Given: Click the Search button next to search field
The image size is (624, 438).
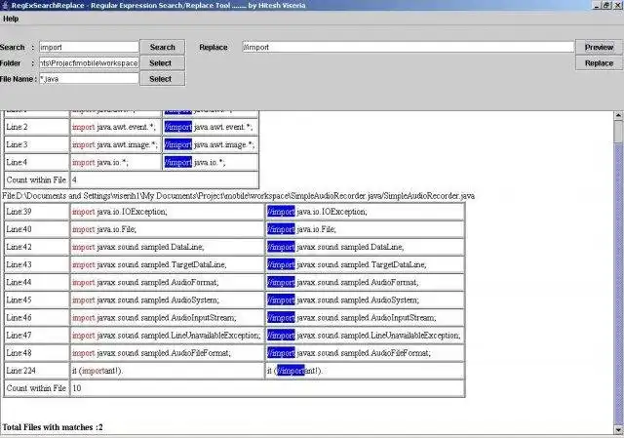Looking at the screenshot, I should (163, 47).
